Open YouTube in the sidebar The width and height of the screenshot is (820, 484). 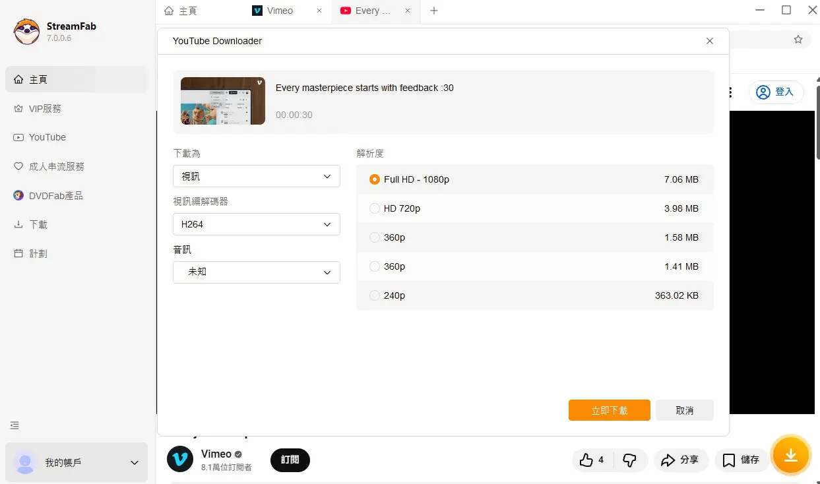[x=77, y=137]
